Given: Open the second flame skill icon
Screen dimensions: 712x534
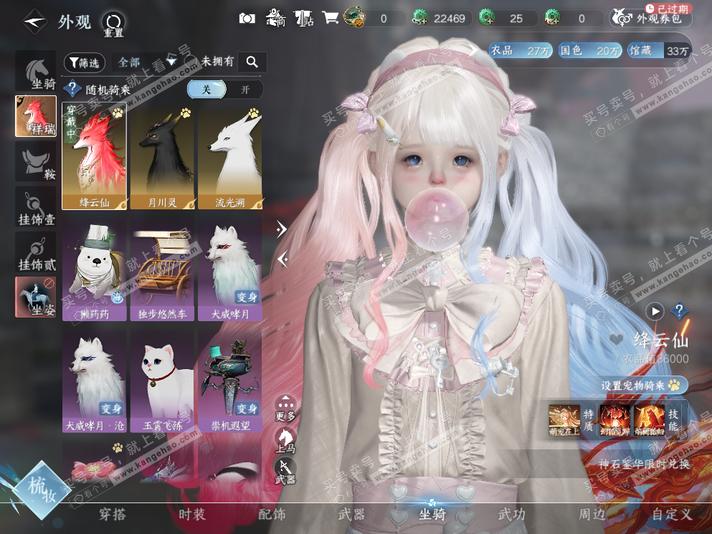Looking at the screenshot, I should pos(650,420).
